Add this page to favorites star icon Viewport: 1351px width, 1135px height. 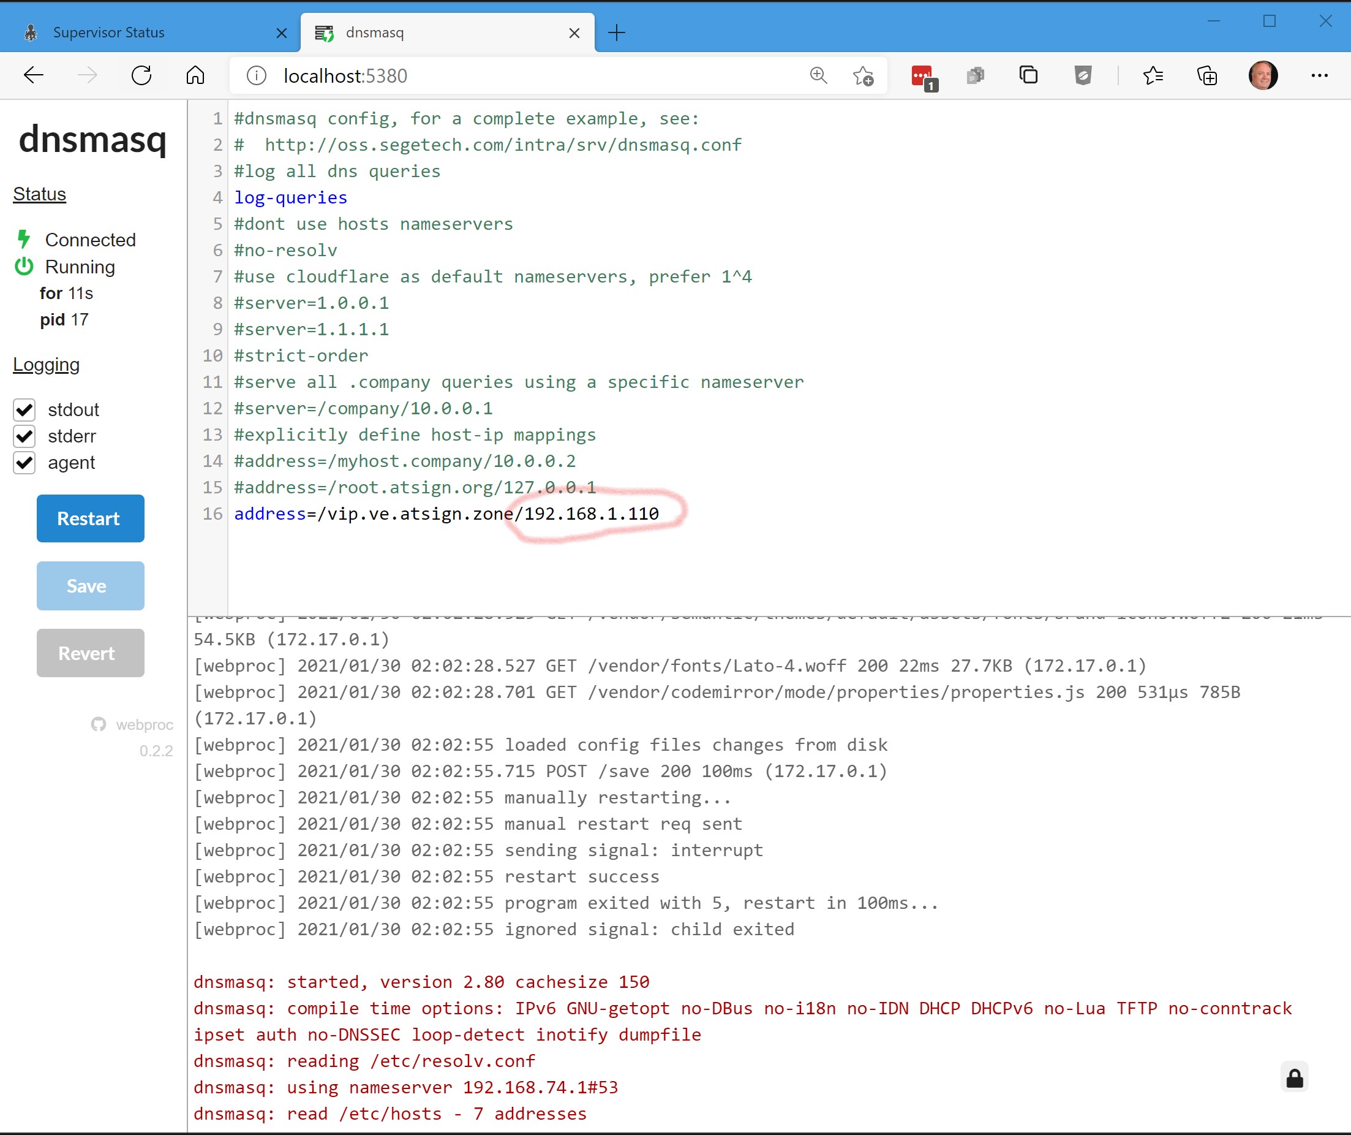(863, 76)
